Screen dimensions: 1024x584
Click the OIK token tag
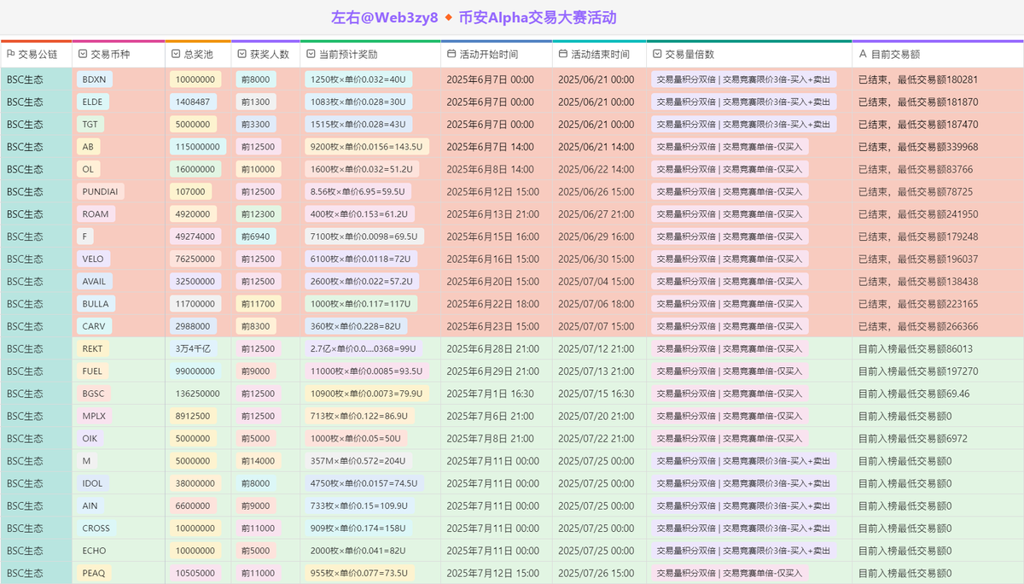click(90, 438)
